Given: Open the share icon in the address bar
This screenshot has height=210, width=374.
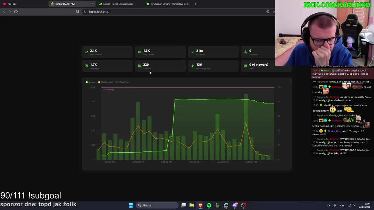Looking at the screenshot, I should (x=274, y=12).
